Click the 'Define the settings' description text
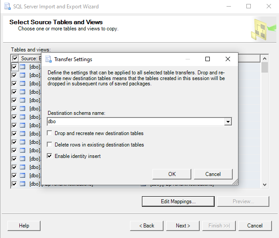Viewport: 279px width, 238px height. pyautogui.click(x=136, y=78)
